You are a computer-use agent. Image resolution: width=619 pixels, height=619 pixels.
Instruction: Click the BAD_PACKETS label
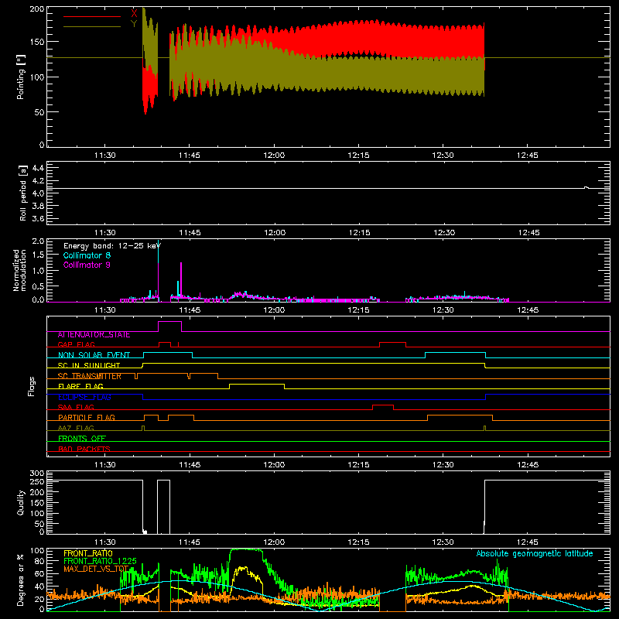point(84,449)
